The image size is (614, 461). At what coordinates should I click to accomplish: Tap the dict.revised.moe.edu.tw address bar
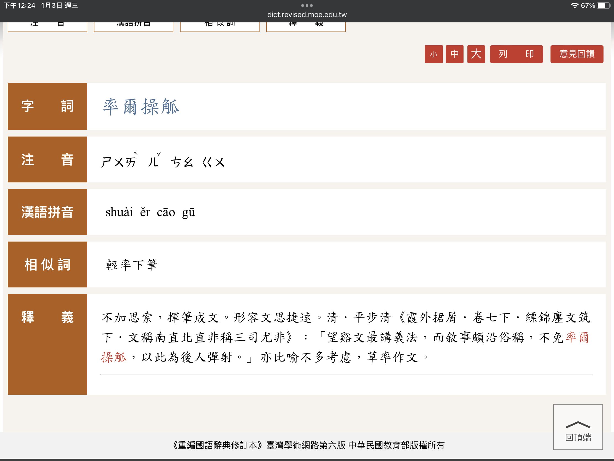307,14
